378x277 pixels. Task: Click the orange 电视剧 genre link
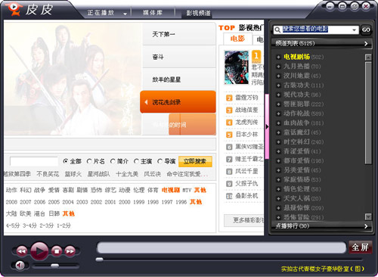(171, 190)
